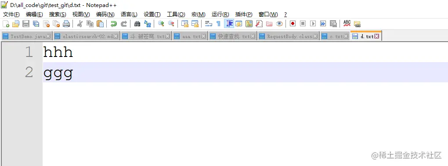The height and width of the screenshot is (166, 448).
Task: Open the 搜索(S) menu
Action: 58,14
